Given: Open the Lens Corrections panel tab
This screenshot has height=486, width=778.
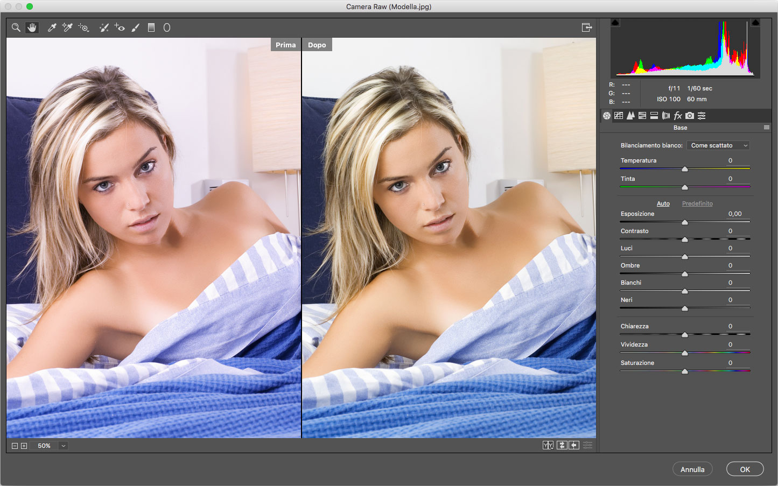Looking at the screenshot, I should (666, 116).
